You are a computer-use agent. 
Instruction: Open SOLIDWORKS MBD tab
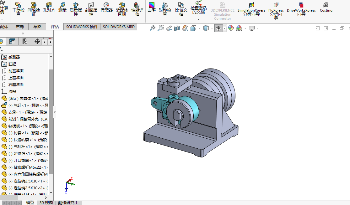click(119, 27)
